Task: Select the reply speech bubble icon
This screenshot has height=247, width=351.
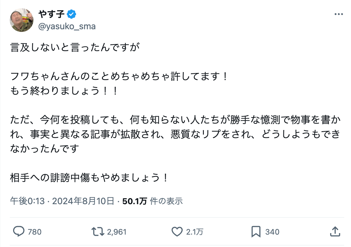Action: [x=19, y=232]
